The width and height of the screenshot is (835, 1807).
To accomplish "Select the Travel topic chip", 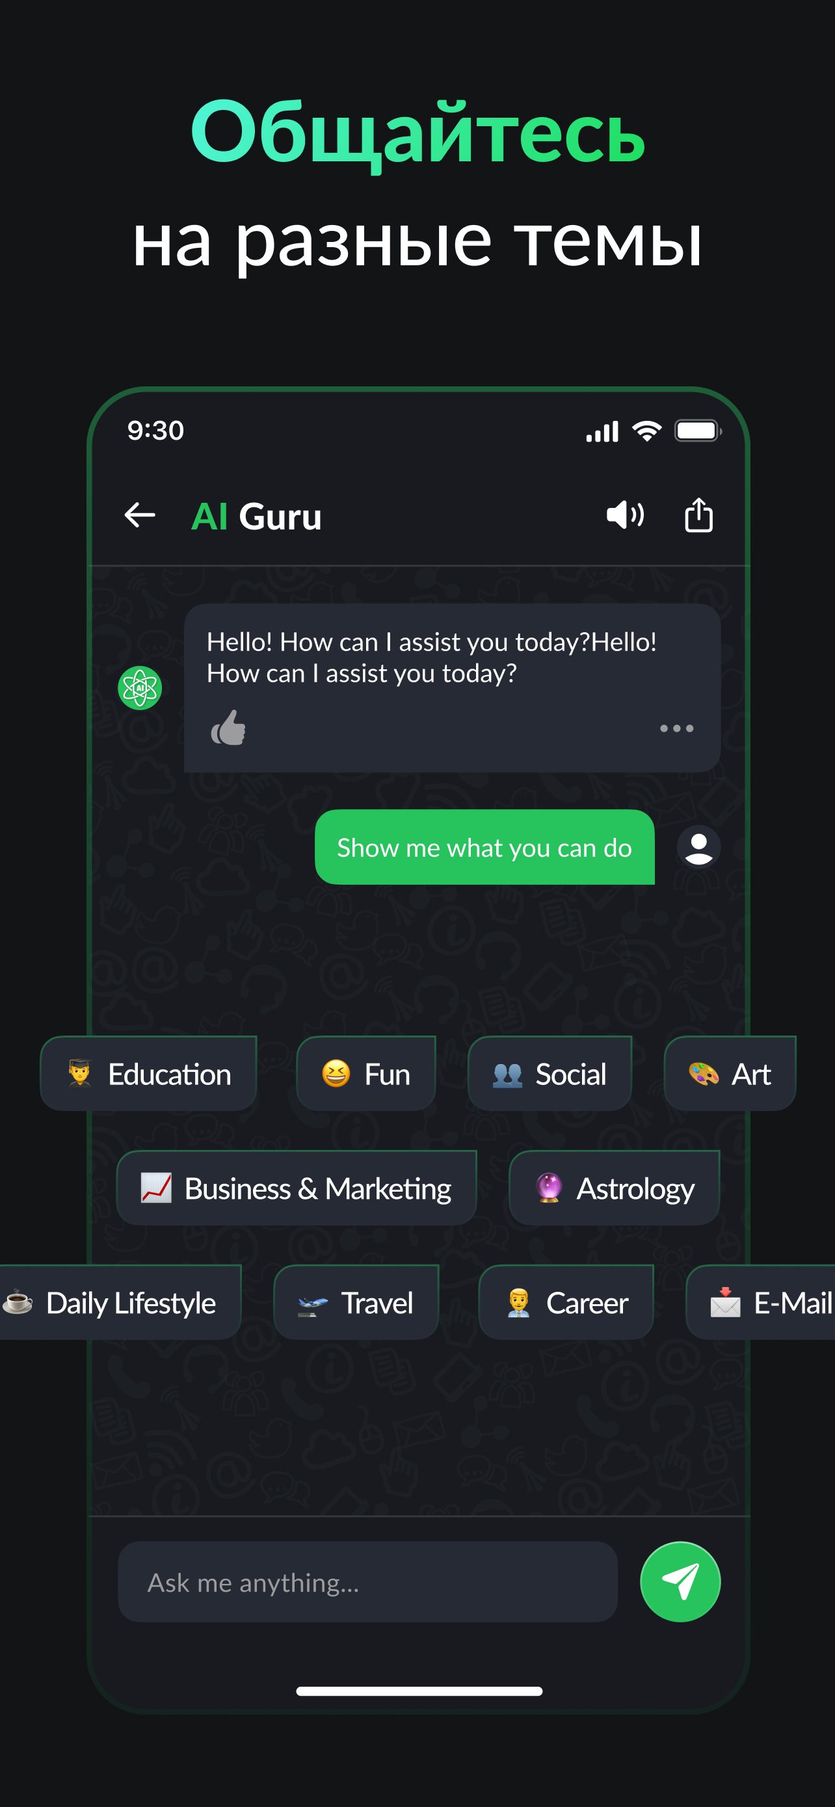I will click(356, 1302).
